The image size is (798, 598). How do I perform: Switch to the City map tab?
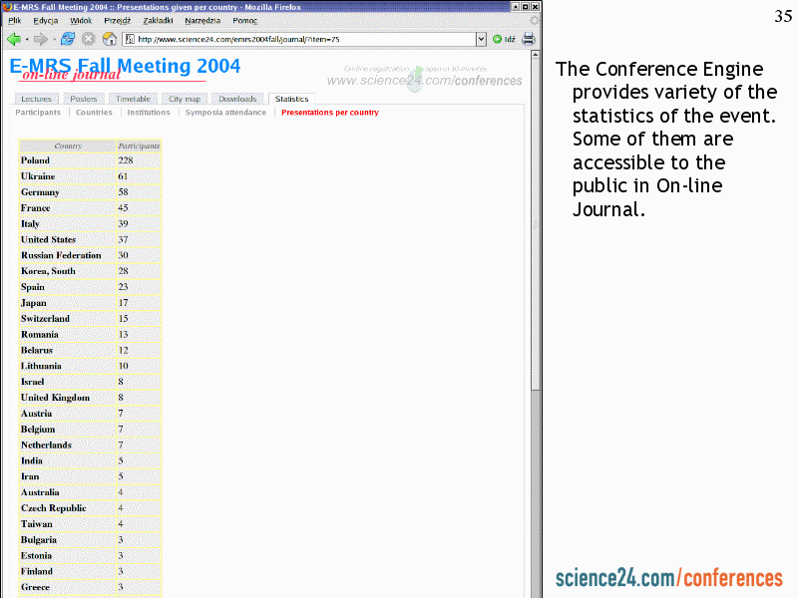coord(185,99)
